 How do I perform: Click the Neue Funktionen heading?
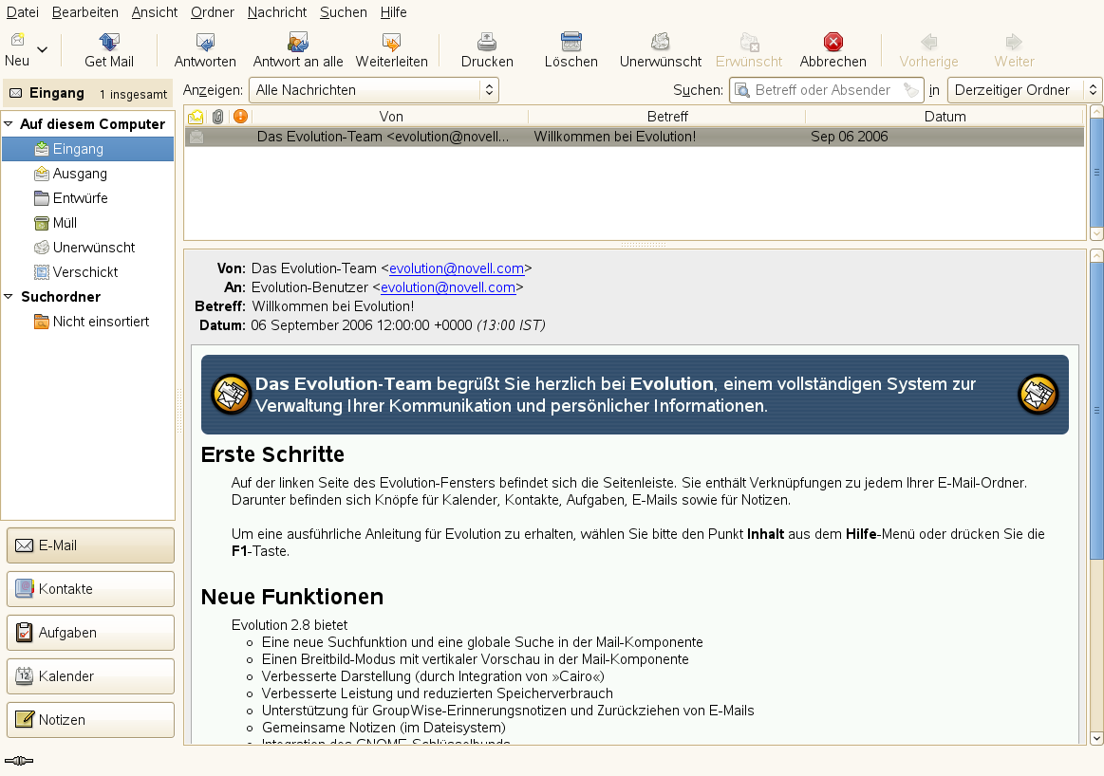tap(292, 597)
